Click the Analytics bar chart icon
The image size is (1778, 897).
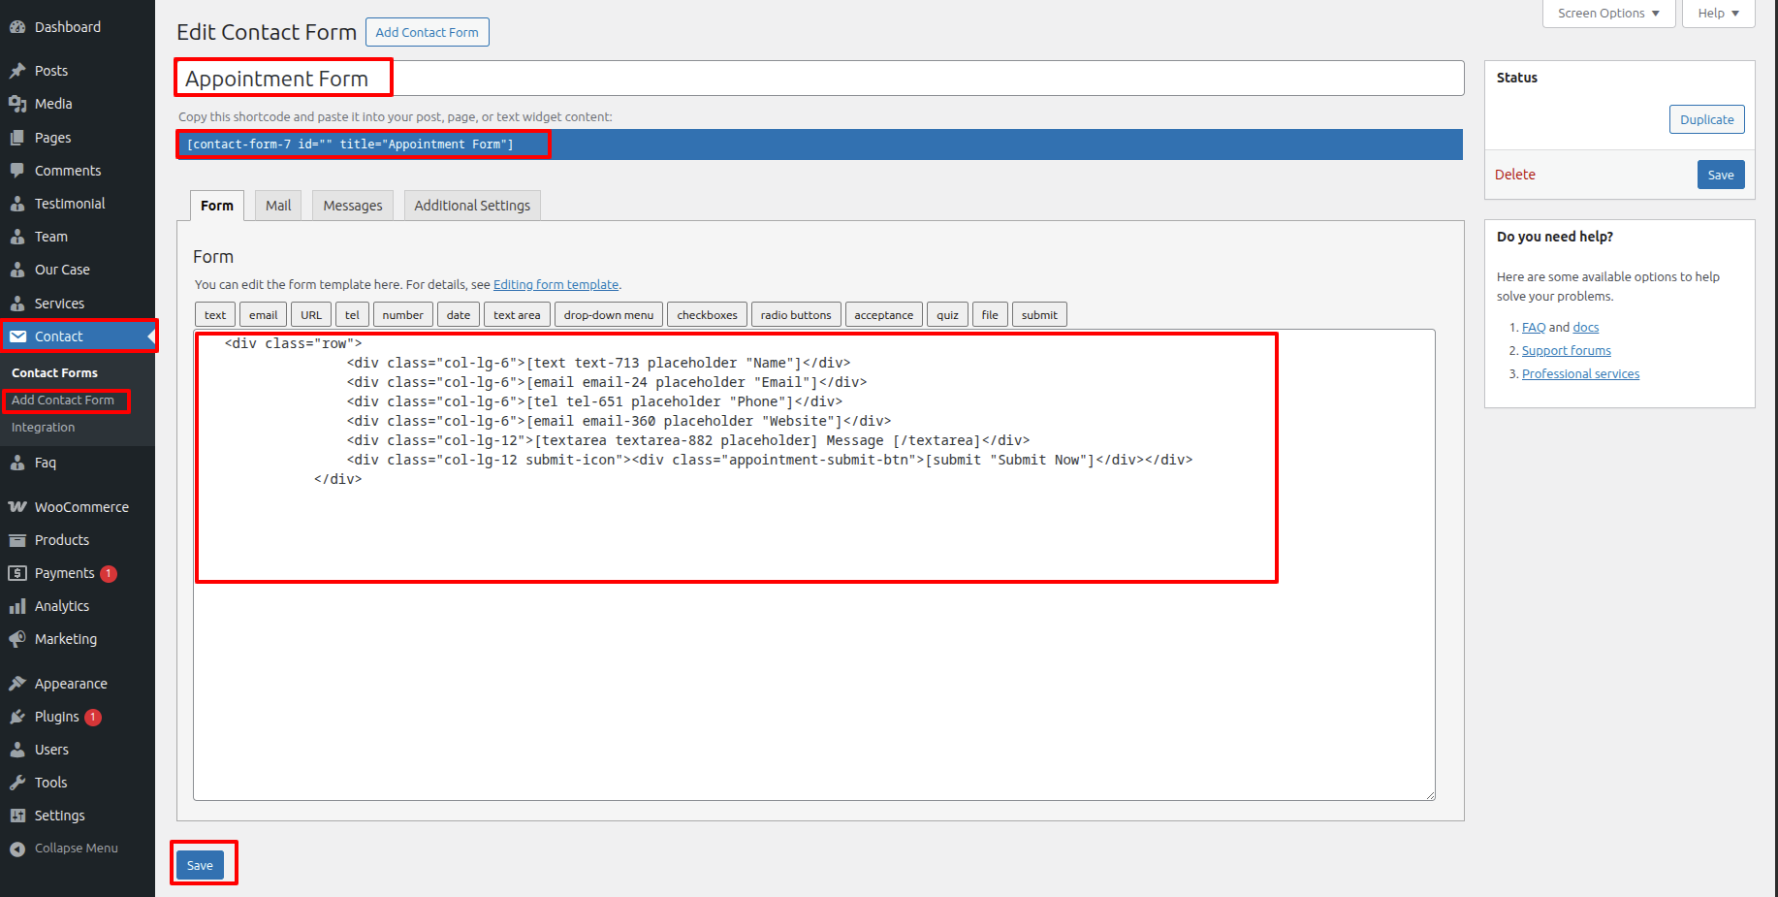coord(17,606)
